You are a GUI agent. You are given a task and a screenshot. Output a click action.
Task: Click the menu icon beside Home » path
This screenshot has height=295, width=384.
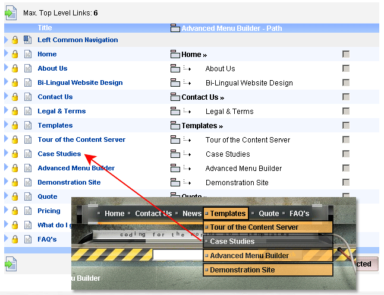click(x=175, y=54)
